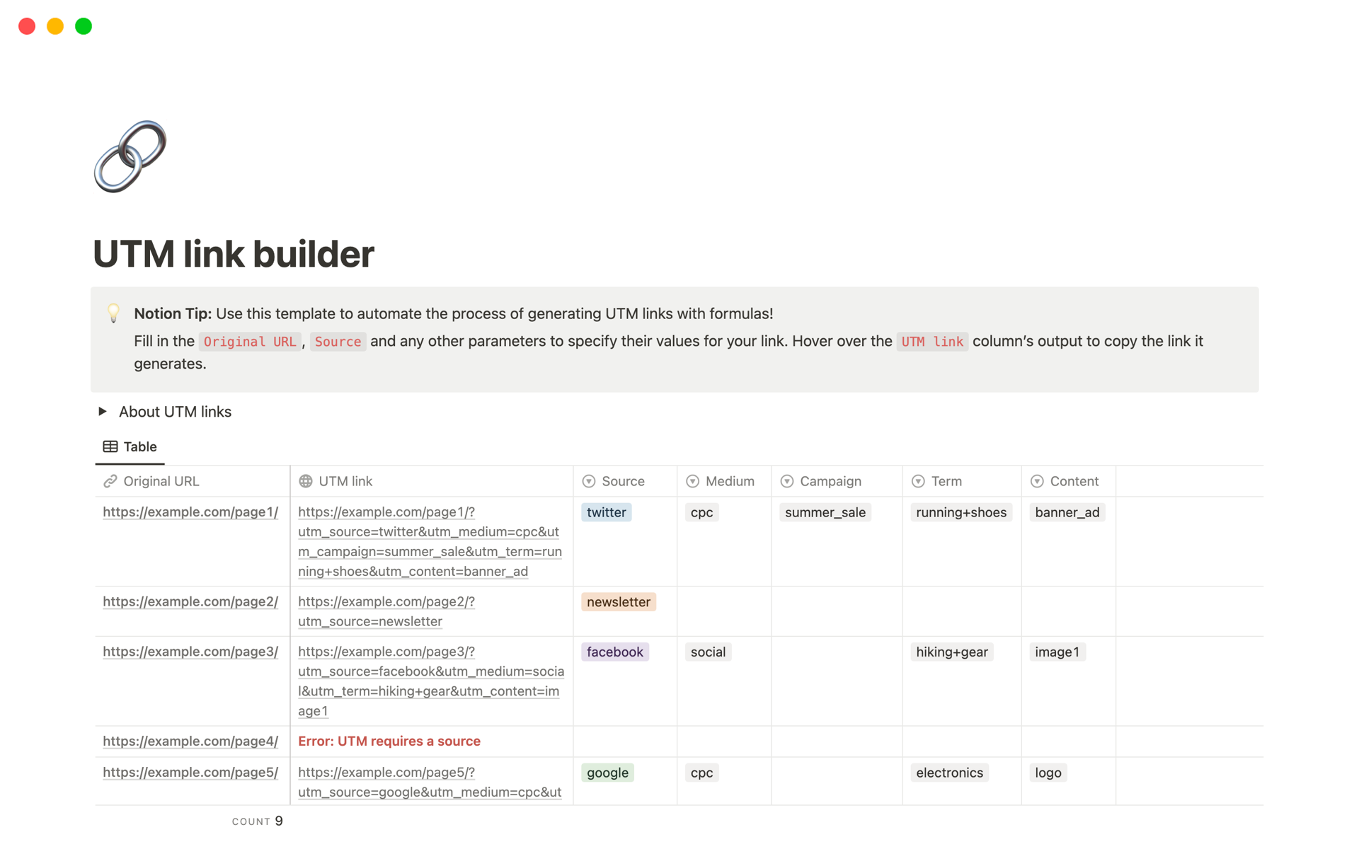Image resolution: width=1359 pixels, height=849 pixels.
Task: Click the Error: UTM requires a source cell
Action: point(389,741)
